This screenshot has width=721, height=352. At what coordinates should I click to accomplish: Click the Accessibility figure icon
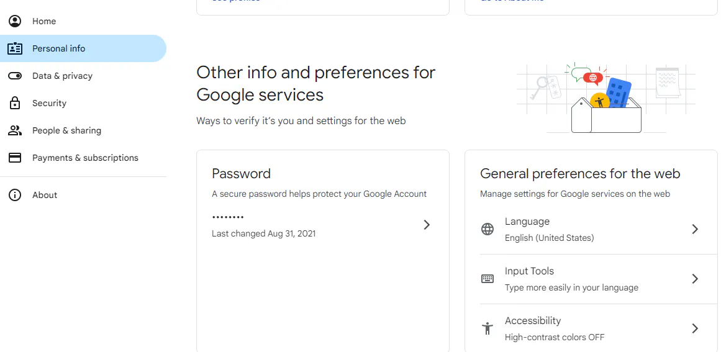pyautogui.click(x=487, y=328)
